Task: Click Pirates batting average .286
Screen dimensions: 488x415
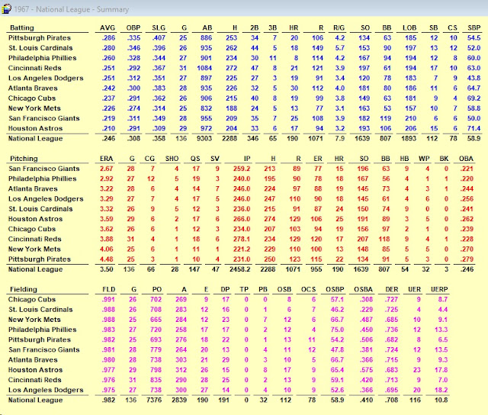Action: (108, 38)
